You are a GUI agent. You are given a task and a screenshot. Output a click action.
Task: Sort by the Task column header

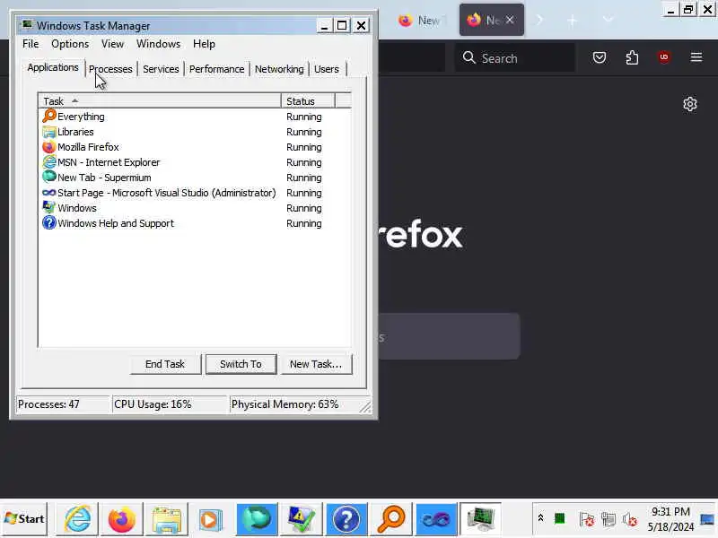click(160, 101)
